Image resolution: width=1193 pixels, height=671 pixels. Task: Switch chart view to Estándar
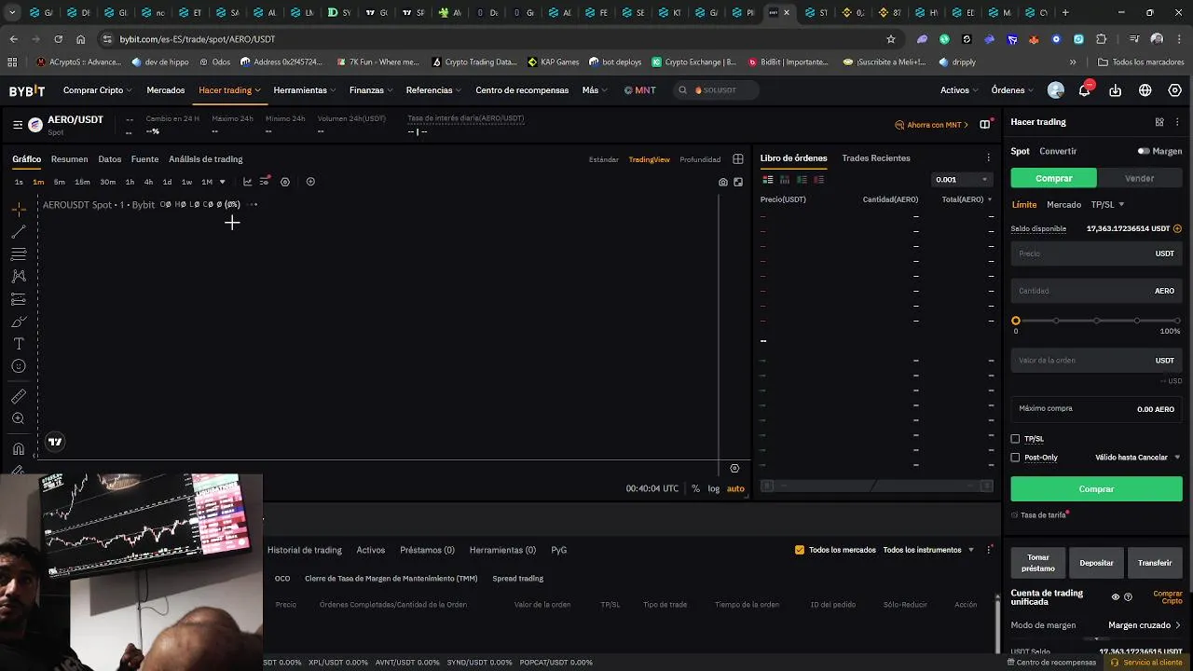pos(603,159)
